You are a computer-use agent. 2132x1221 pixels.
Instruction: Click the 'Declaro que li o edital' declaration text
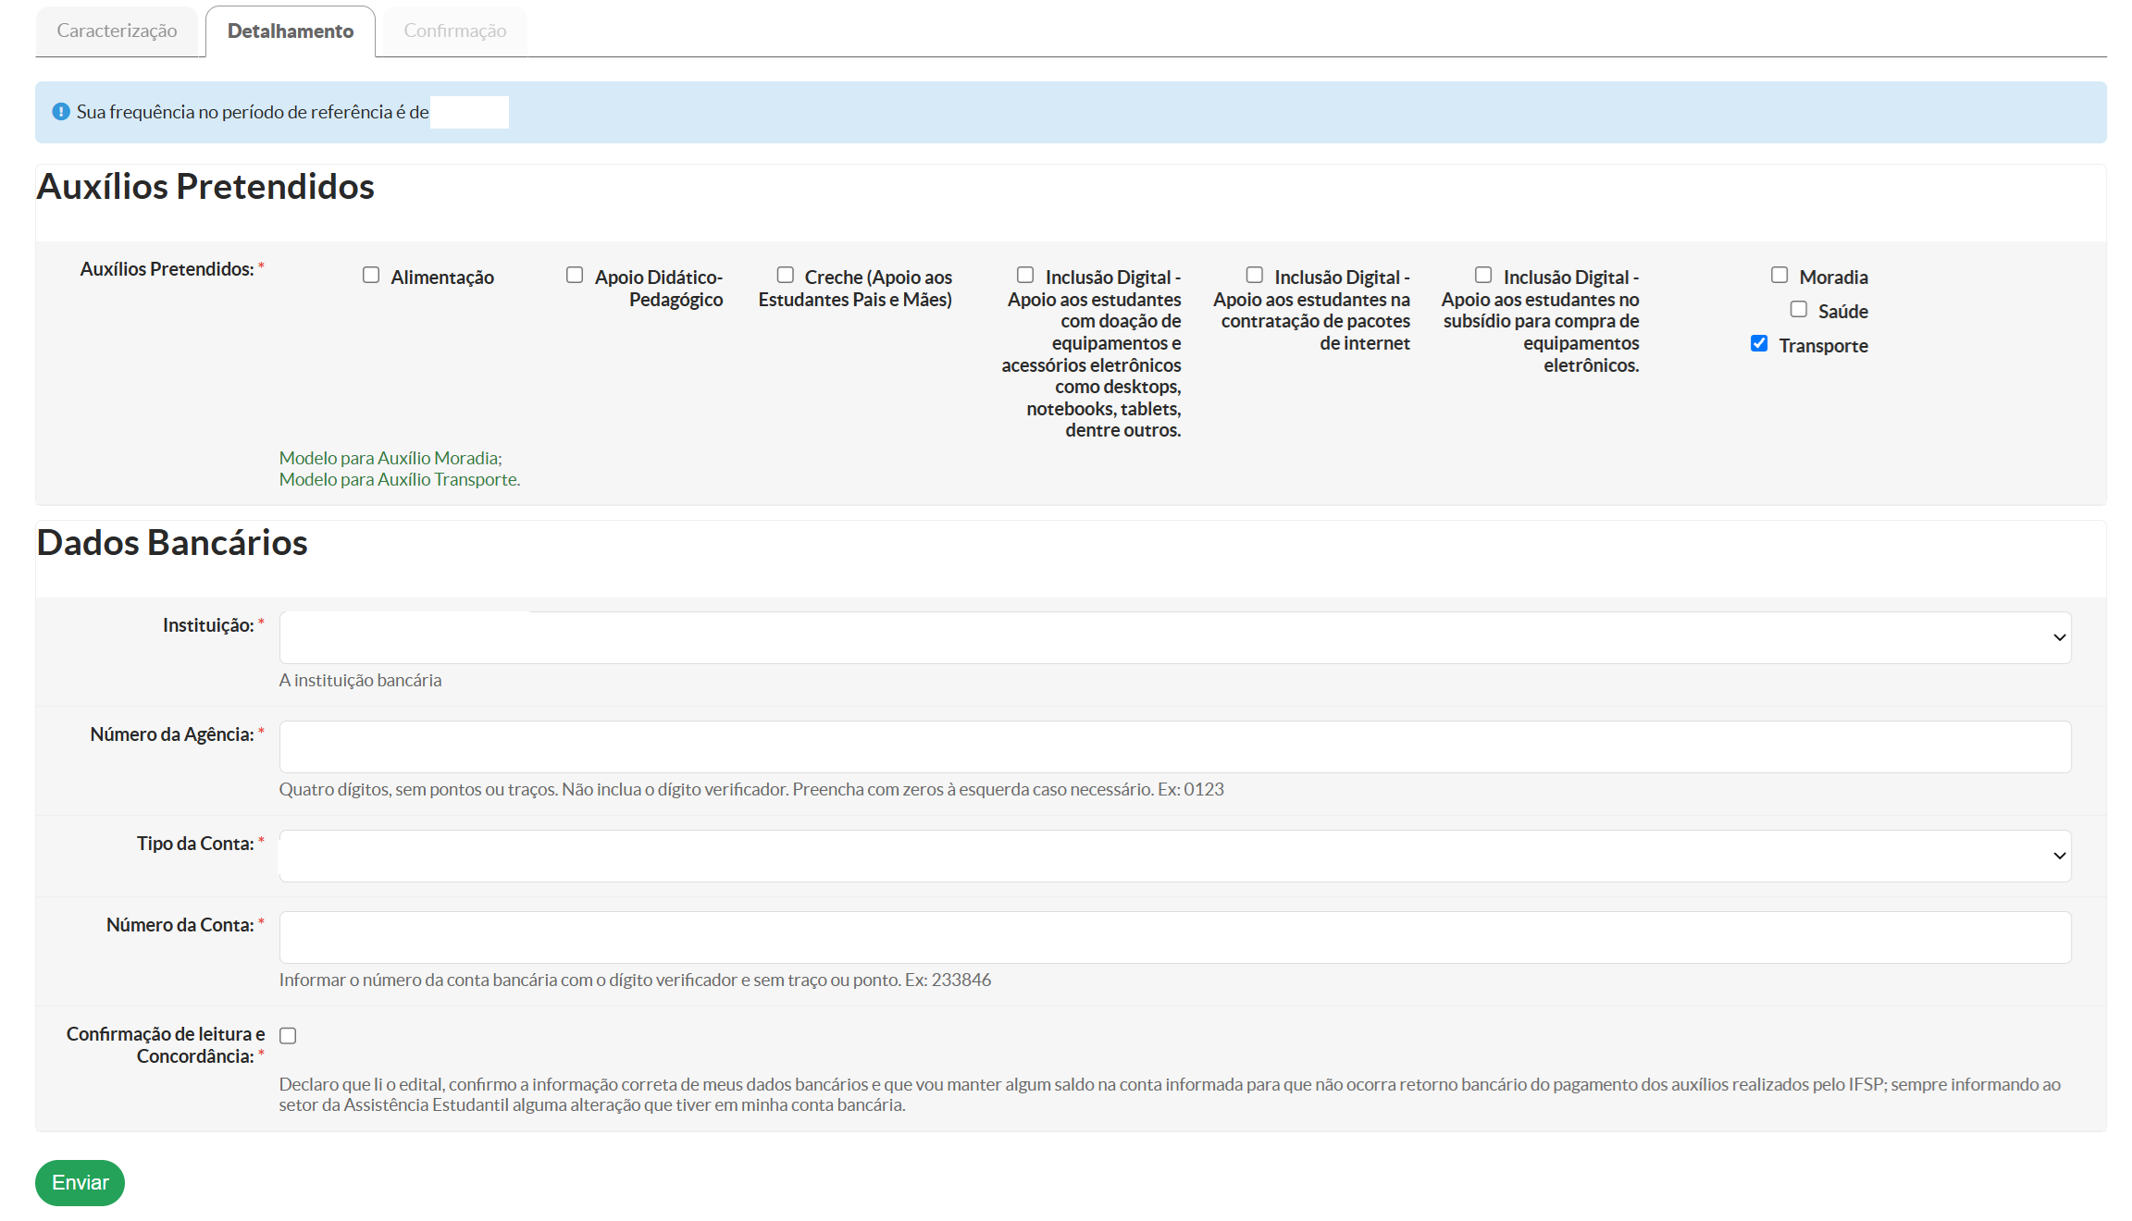(1170, 1094)
